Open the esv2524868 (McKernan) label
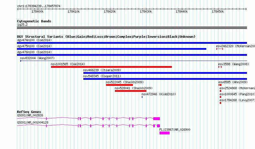 click(x=237, y=88)
